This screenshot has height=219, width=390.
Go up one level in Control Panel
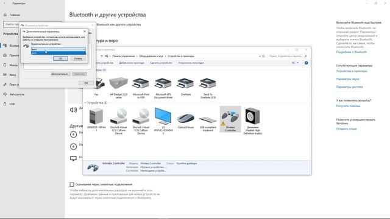click(x=102, y=56)
